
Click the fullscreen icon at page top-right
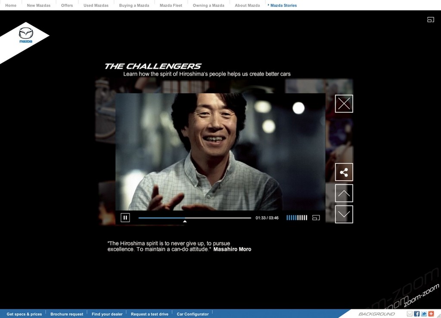431,20
